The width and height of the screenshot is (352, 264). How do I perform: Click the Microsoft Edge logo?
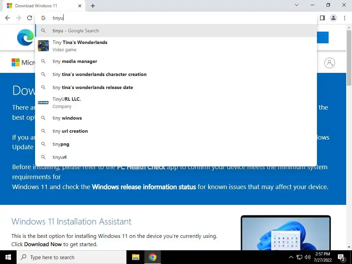tap(25, 37)
